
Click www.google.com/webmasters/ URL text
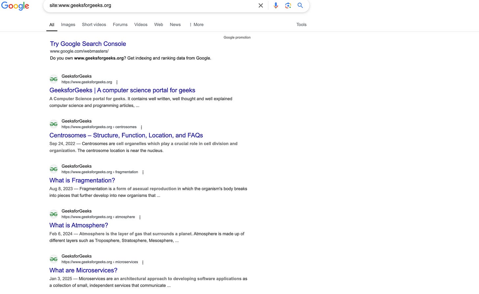point(79,51)
